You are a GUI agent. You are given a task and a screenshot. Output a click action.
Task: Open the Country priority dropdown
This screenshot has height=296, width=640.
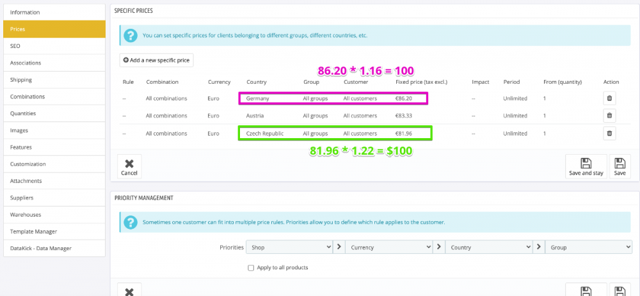[489, 247]
